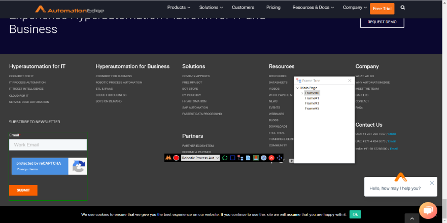Viewport: 447px width, 223px height.
Task: Open the Bot Store link
Action: coord(190,89)
